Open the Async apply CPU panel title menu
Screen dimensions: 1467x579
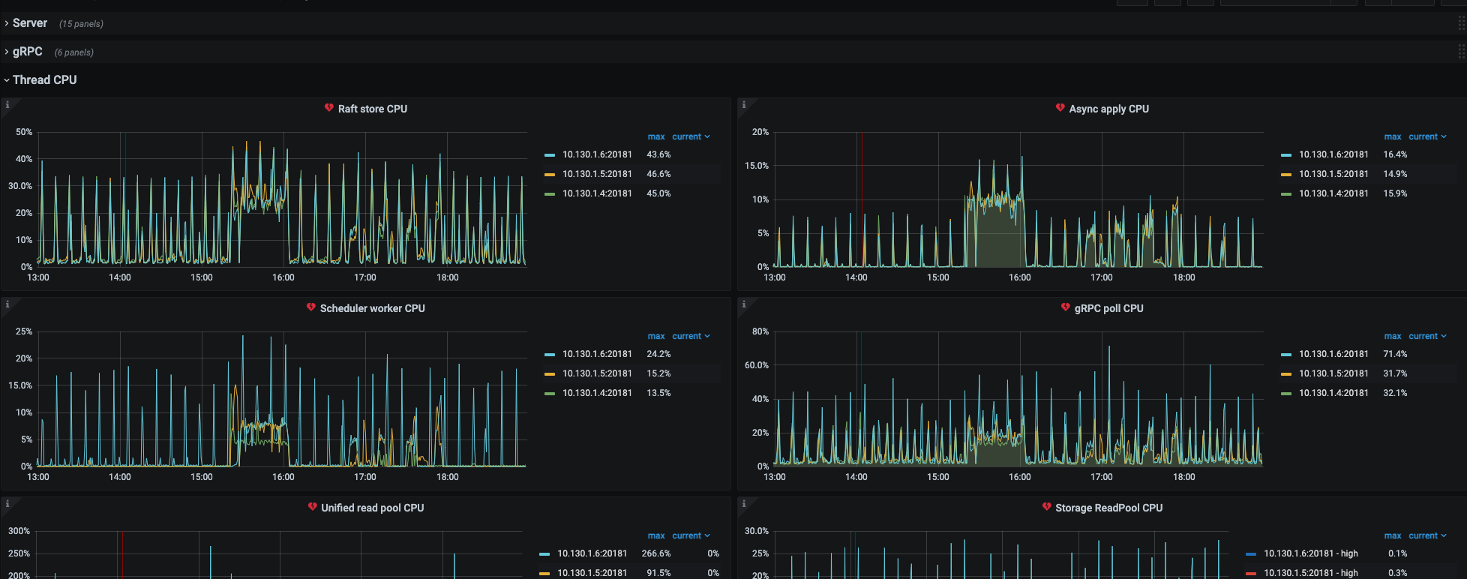tap(1108, 109)
